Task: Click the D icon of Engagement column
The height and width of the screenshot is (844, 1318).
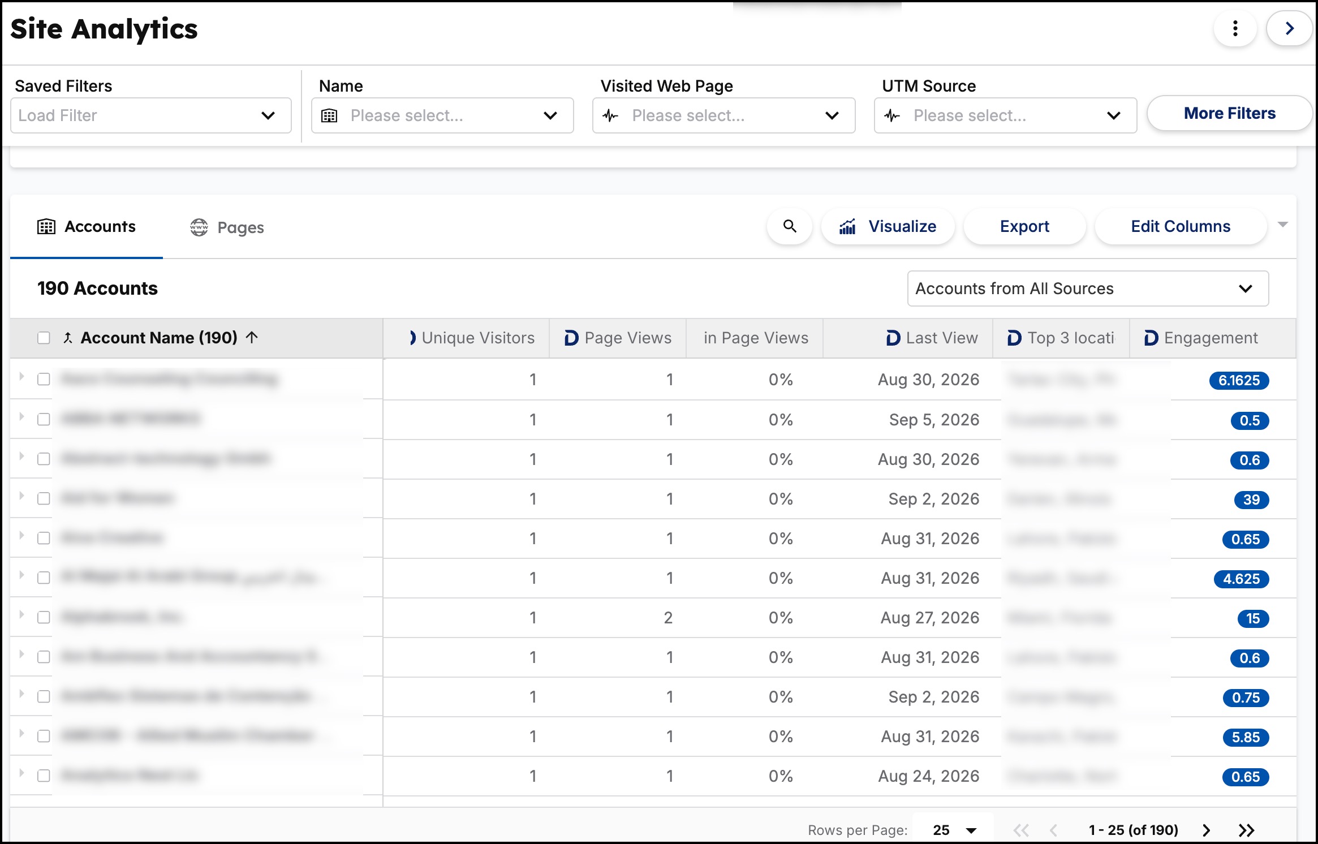Action: pyautogui.click(x=1151, y=338)
